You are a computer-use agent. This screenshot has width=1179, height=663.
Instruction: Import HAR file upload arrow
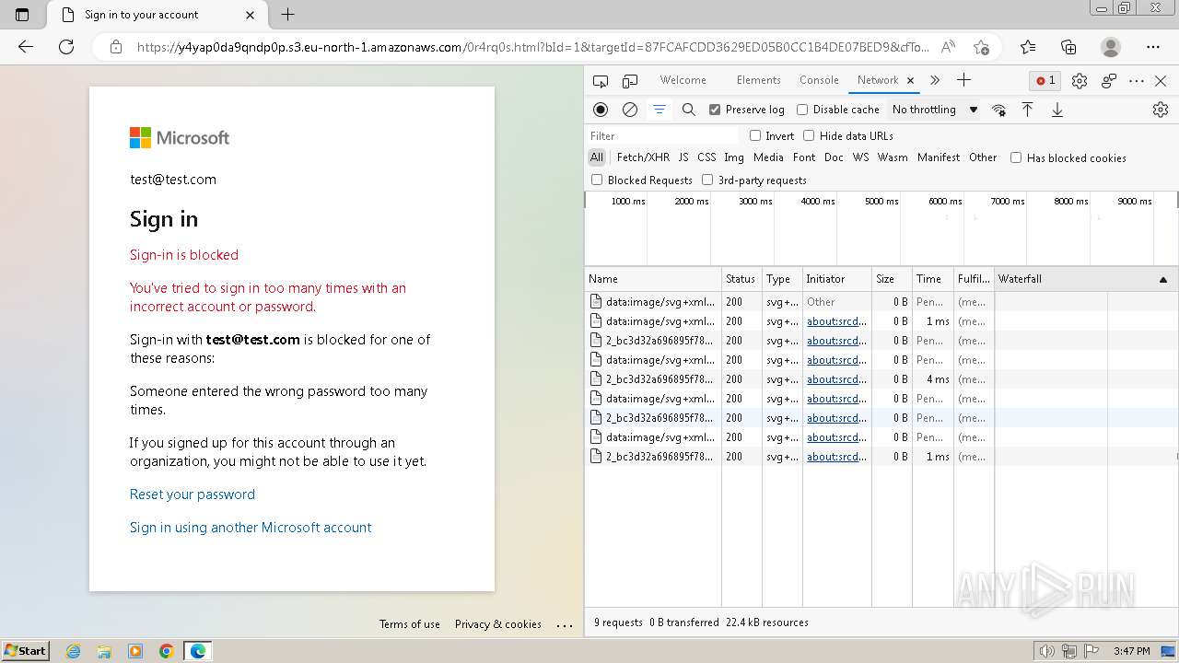(x=1028, y=110)
